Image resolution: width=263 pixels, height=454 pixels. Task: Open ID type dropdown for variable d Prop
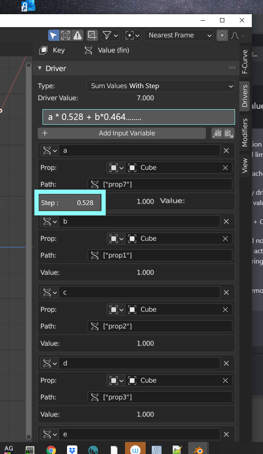point(116,380)
